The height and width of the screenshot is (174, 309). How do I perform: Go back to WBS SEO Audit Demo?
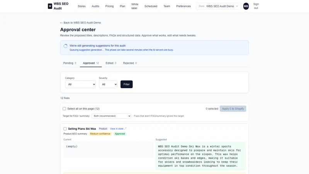80,23
